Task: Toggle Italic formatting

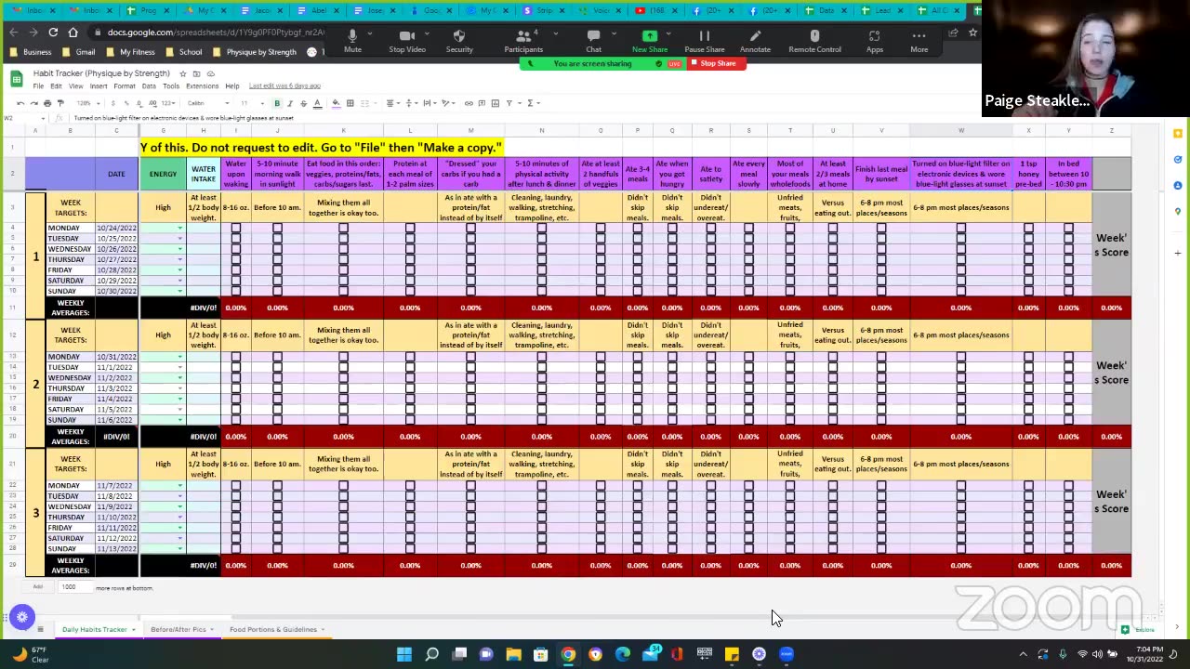Action: [x=290, y=103]
